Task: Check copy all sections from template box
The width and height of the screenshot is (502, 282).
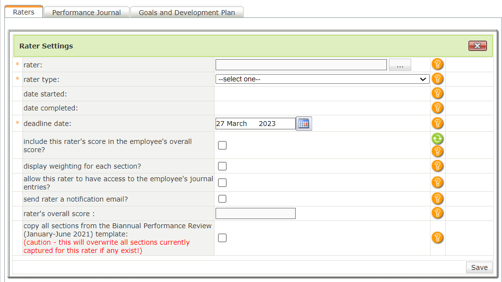Action: coord(222,238)
